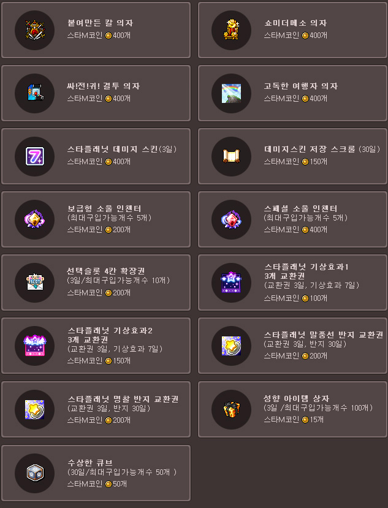Click the 성향 아이템 상자 item name
The image size is (388, 508).
coord(296,398)
